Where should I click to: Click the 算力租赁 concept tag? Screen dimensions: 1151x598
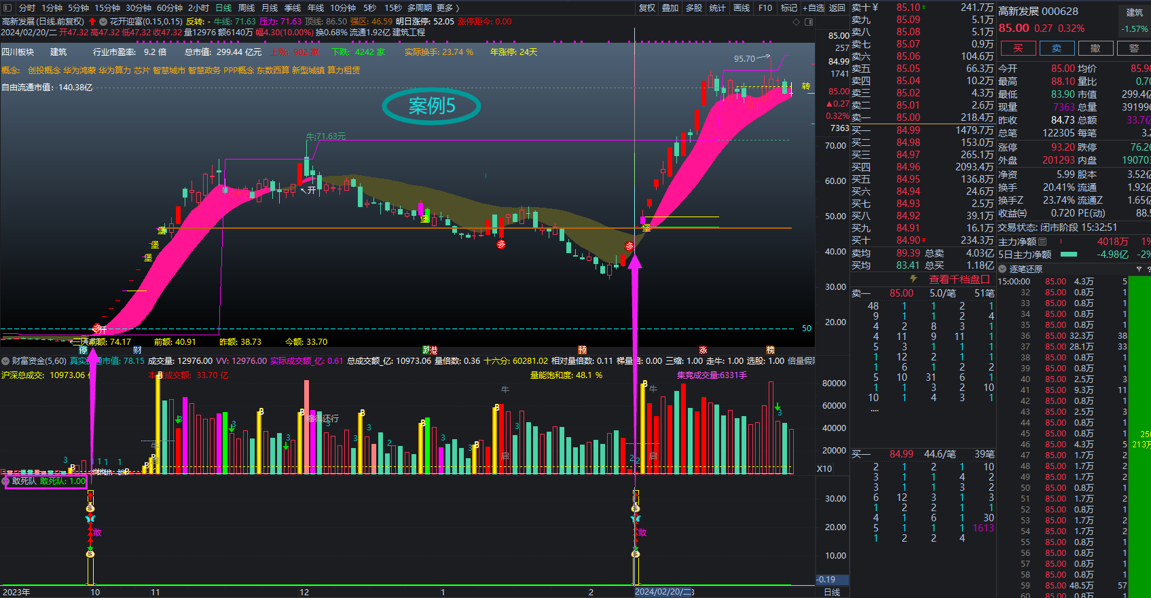(344, 71)
